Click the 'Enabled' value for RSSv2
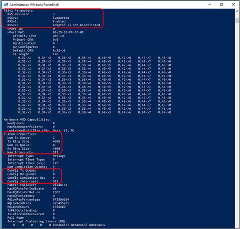Viewport: 240px width, 229px height. coord(59,22)
